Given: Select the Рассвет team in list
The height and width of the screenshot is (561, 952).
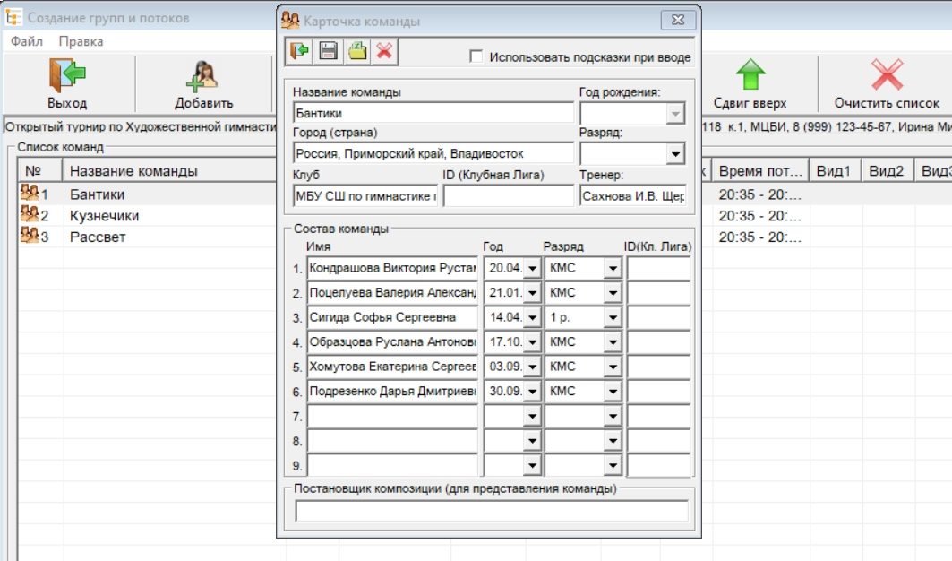Looking at the screenshot, I should coord(98,237).
